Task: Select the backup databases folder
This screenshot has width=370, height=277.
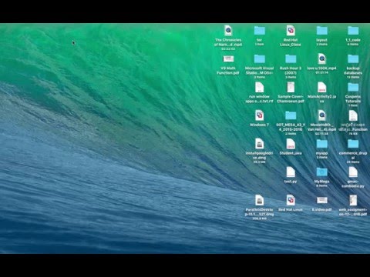Action: click(353, 59)
